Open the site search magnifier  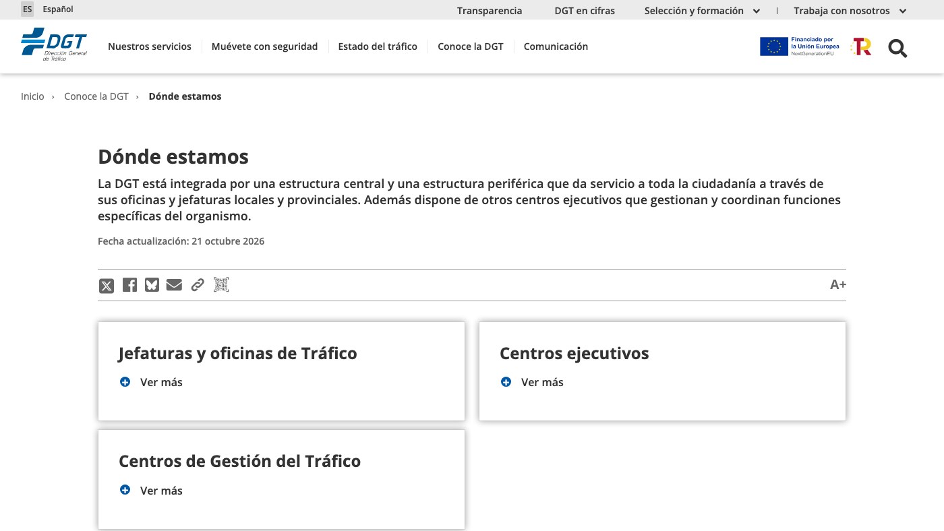pos(897,48)
